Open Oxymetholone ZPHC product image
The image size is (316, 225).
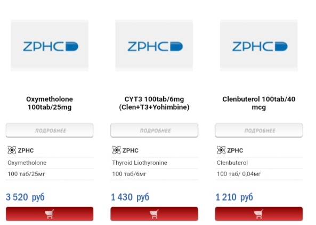(x=50, y=46)
